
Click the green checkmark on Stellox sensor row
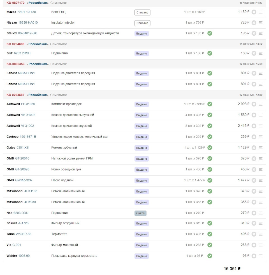pos(210,33)
